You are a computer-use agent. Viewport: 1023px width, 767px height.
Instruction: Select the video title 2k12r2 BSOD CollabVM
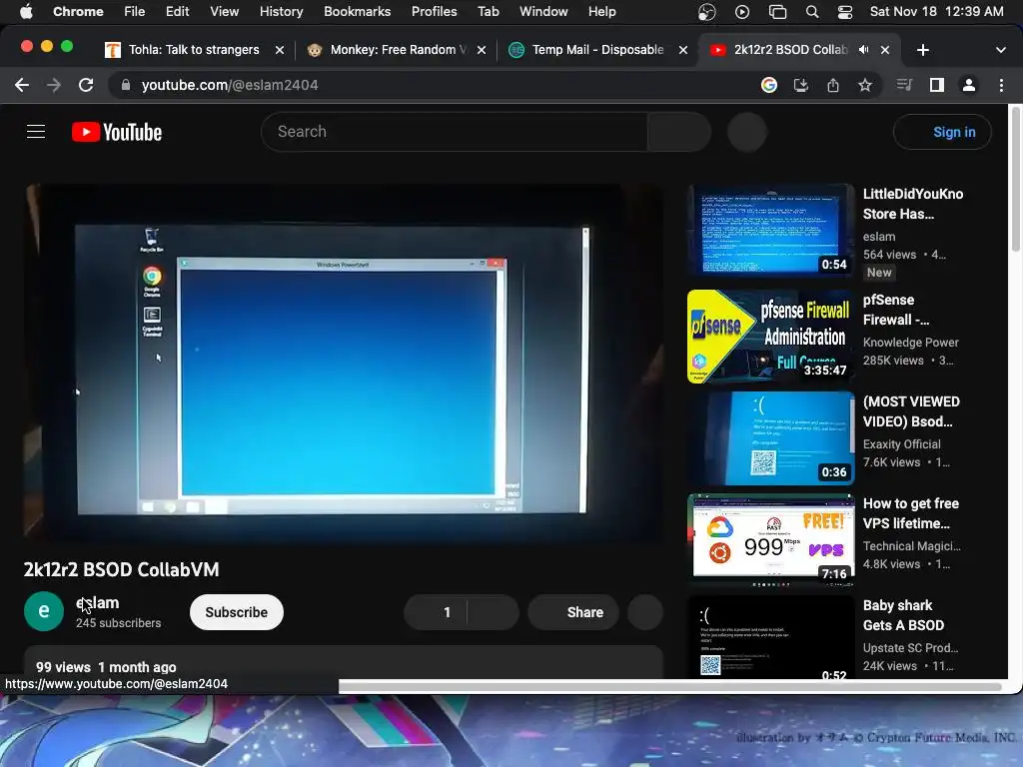[121, 569]
